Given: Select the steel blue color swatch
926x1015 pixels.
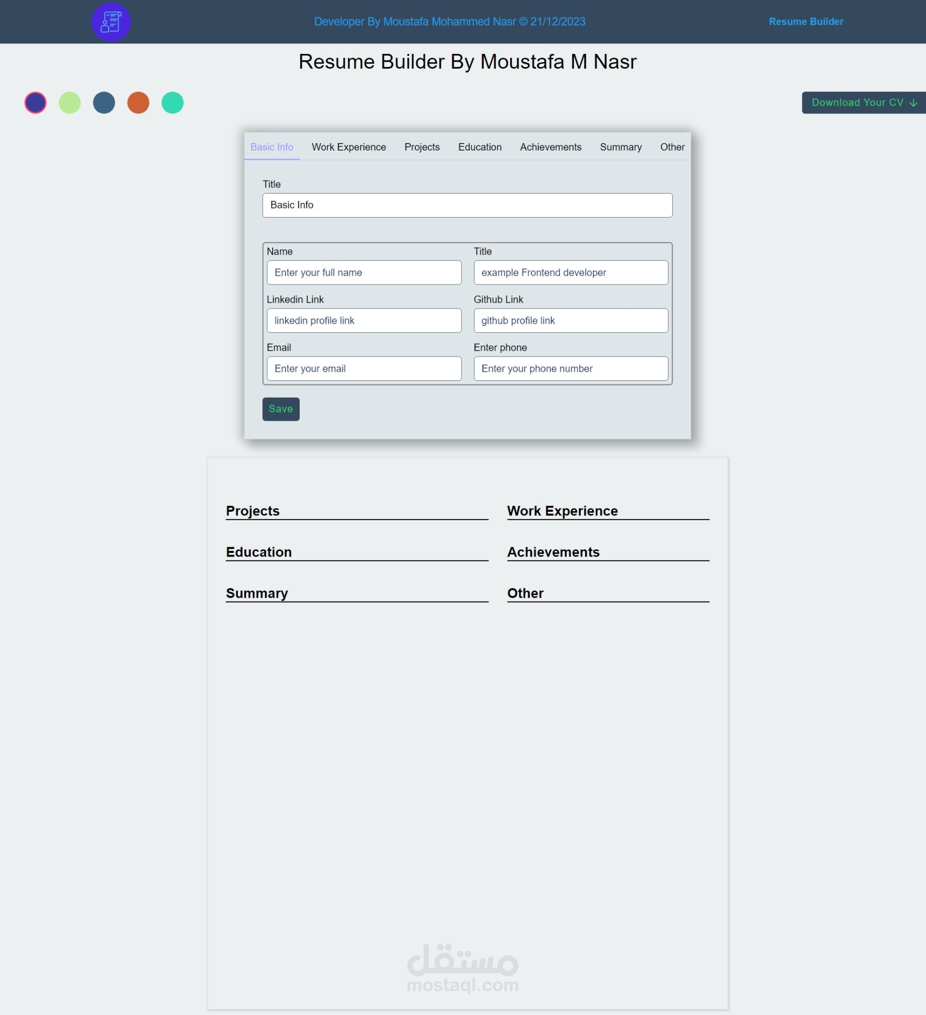Looking at the screenshot, I should tap(104, 102).
